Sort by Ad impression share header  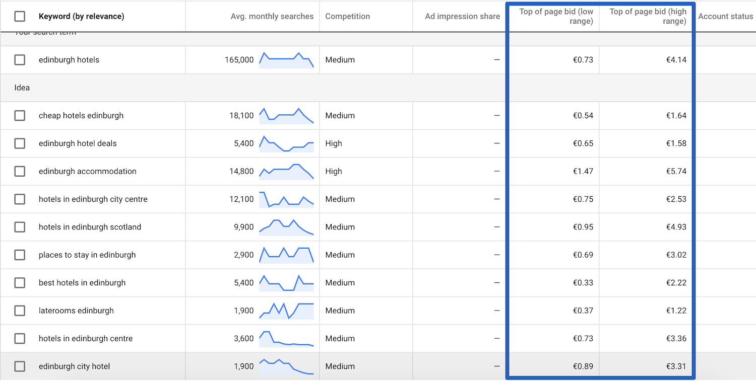(x=463, y=17)
